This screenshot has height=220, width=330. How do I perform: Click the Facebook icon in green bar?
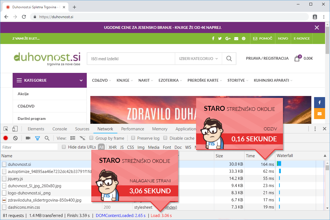[213, 38]
